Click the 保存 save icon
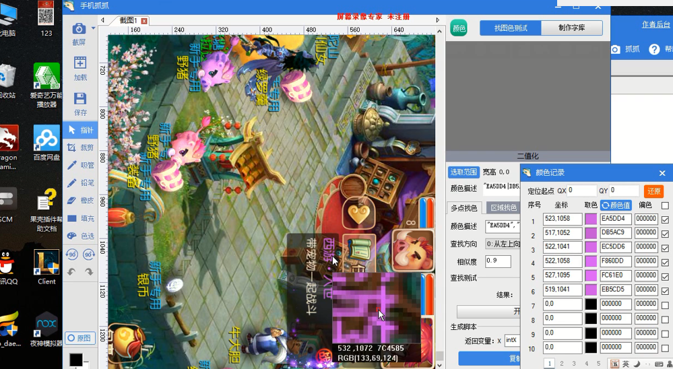The height and width of the screenshot is (369, 673). click(x=80, y=99)
